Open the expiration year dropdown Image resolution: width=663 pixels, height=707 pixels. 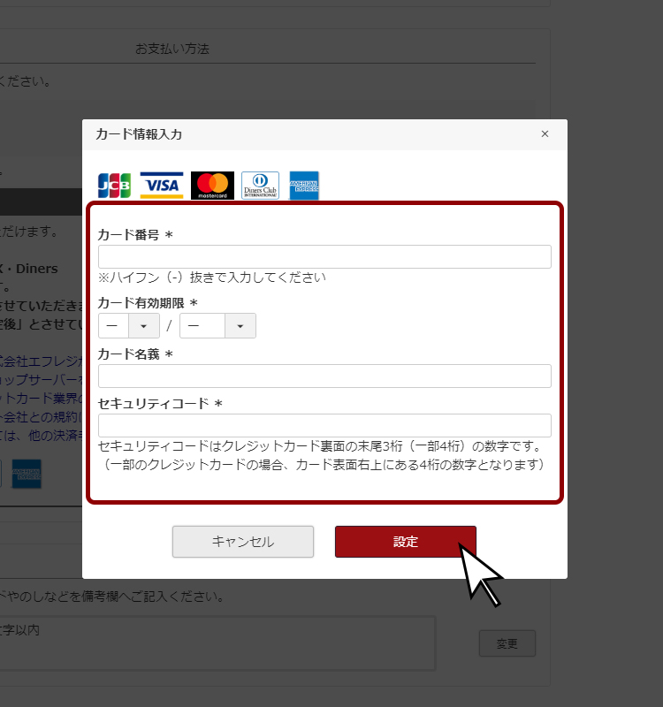(217, 325)
